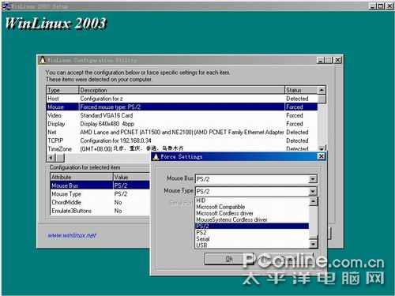Close the Force Settings dialog
Viewport: 395px width, 296px height.
(322, 156)
